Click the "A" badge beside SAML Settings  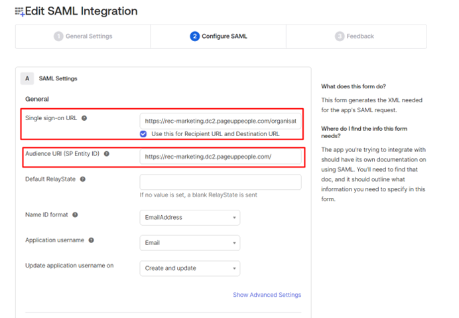coord(27,78)
